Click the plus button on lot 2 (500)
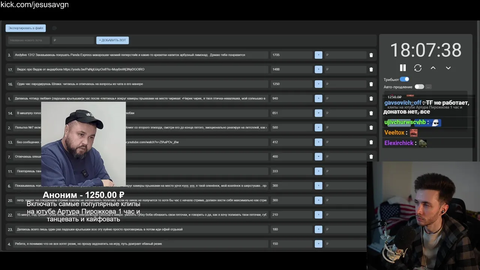Viewport: 480px width, 270px height. [318, 127]
